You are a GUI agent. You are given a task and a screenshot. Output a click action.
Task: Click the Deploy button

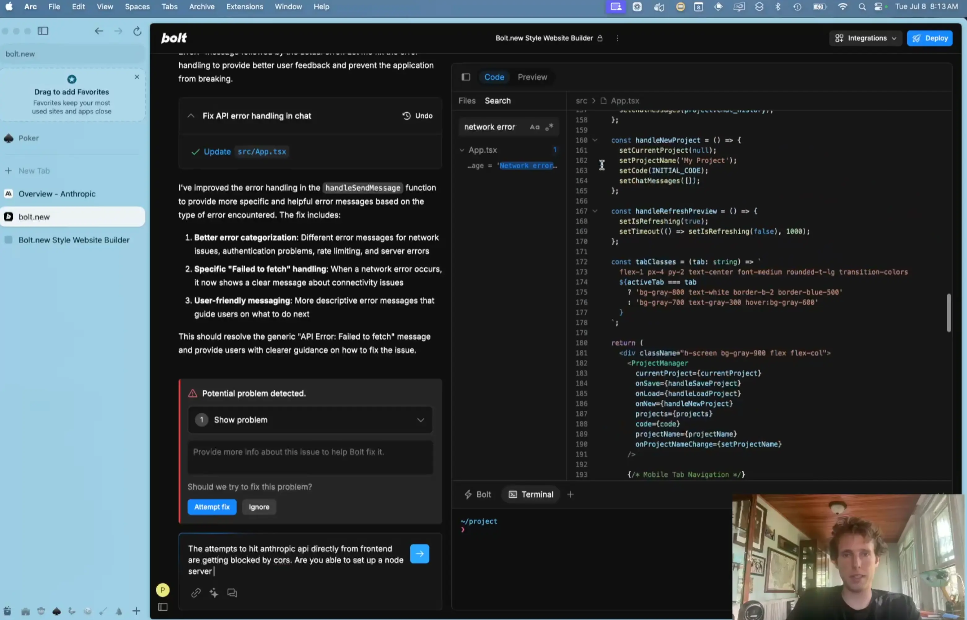[x=930, y=38]
